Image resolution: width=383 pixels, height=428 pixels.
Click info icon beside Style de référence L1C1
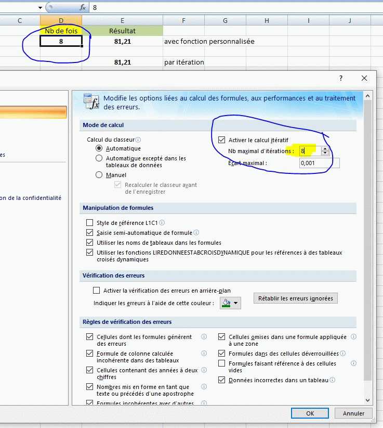pos(162,222)
